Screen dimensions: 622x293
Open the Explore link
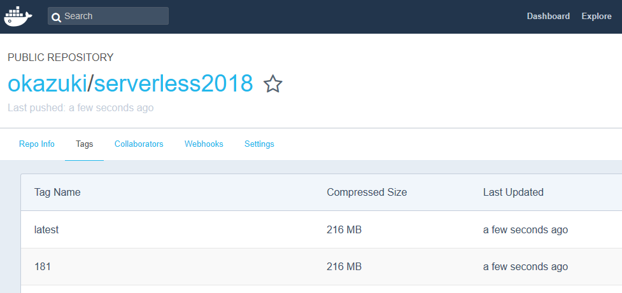tap(596, 17)
